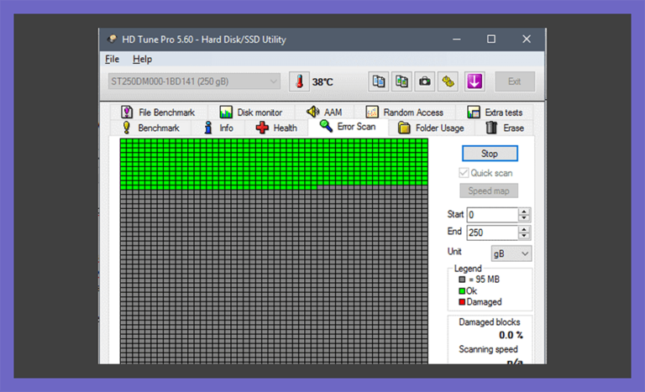The image size is (645, 392).
Task: Click the HD Tune Pro title bar icon
Action: pos(112,39)
